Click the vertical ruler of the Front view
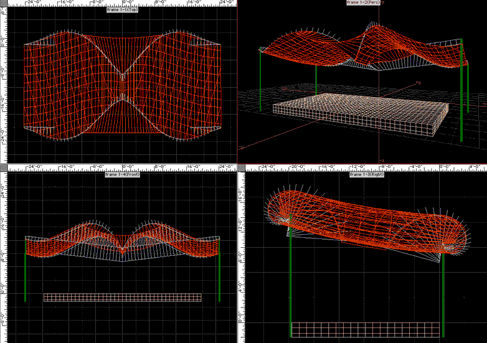 [3, 255]
